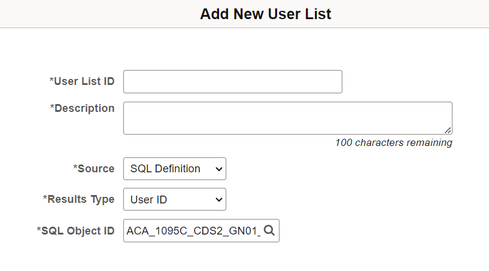Select the User ID value in Results Type

(x=148, y=200)
